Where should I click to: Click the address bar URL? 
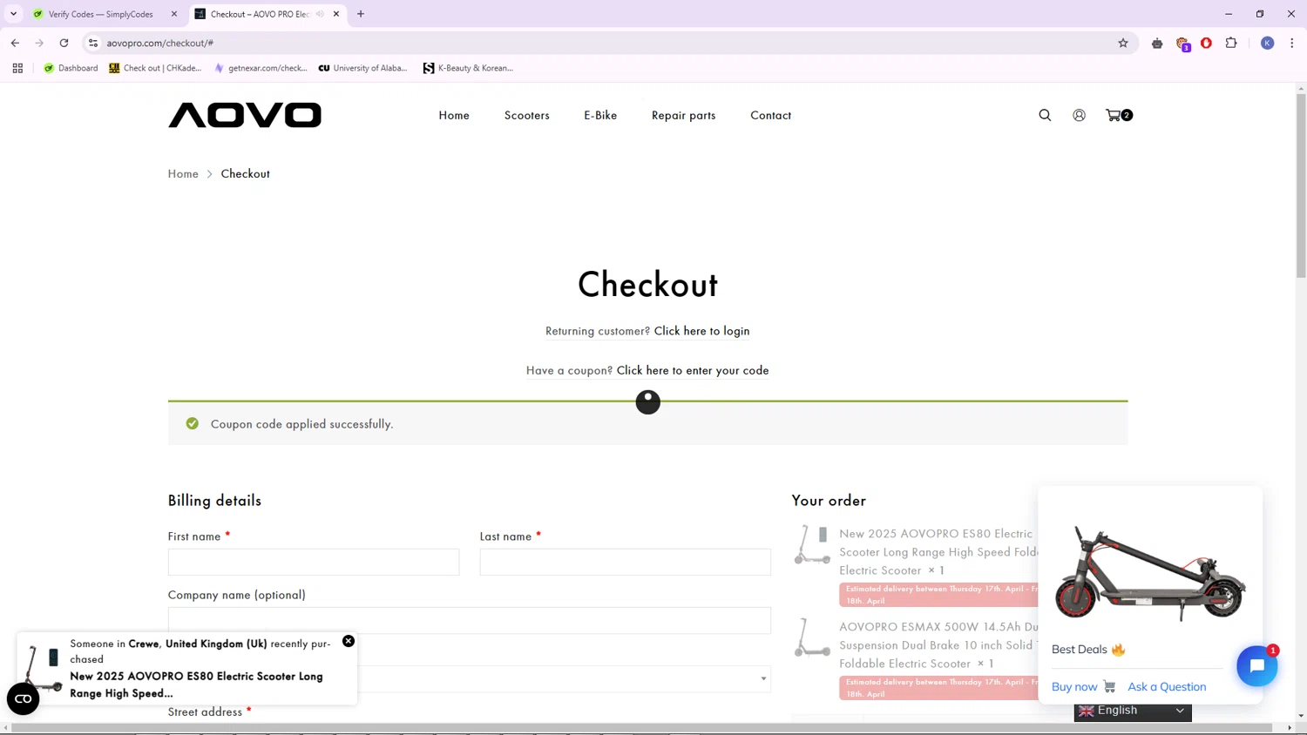(160, 43)
